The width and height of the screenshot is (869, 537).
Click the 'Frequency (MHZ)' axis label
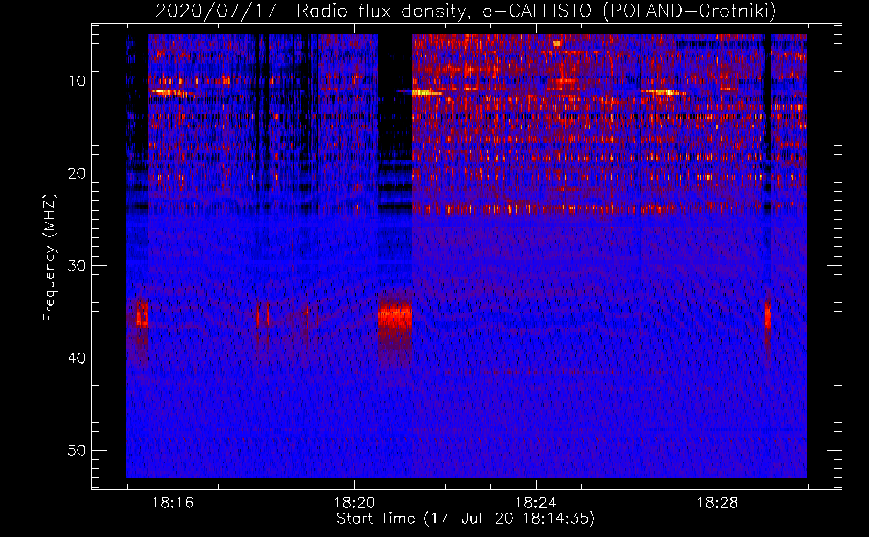(49, 258)
